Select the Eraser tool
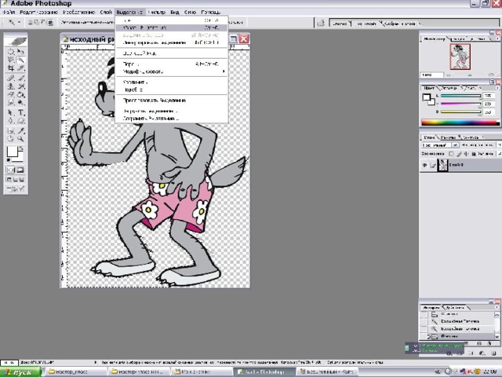Viewport: 502px width, 377px height. [x=11, y=94]
